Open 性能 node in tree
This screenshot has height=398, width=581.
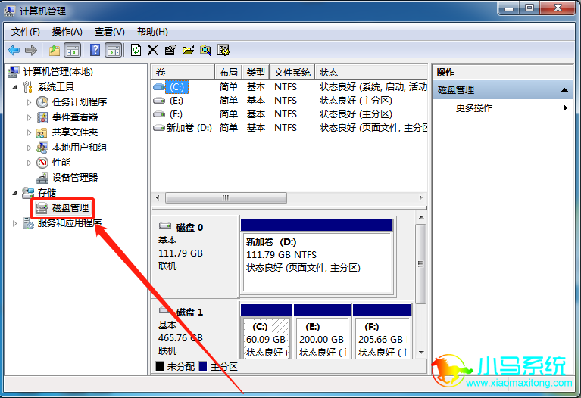pos(61,163)
